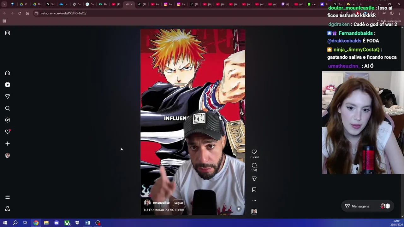Switch to the SH tab
The height and width of the screenshot is (227, 404).
(x=50, y=4)
